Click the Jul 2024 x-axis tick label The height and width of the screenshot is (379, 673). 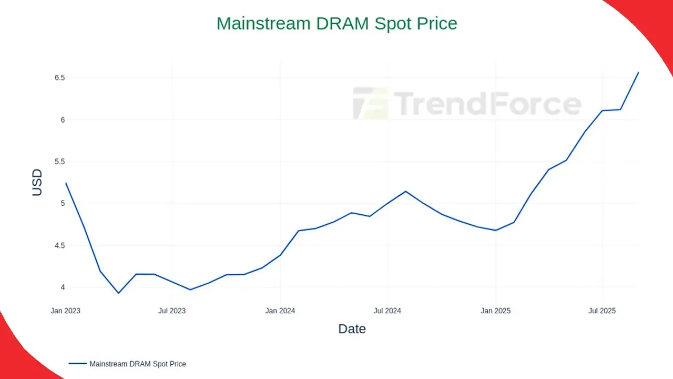pos(388,311)
